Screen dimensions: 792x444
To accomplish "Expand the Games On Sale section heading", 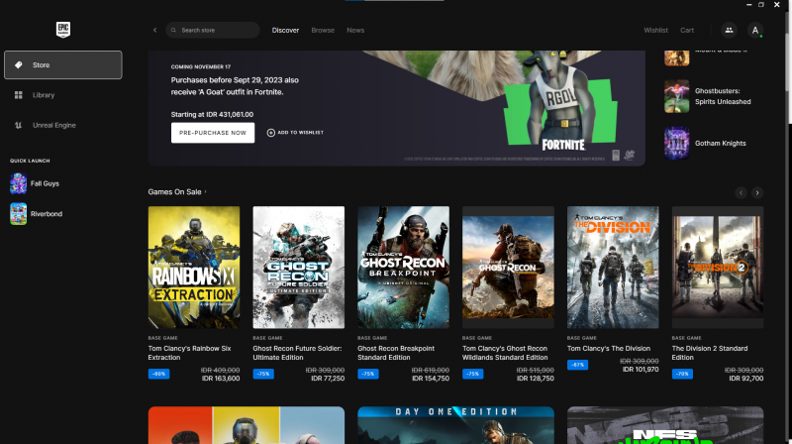I will coord(178,191).
